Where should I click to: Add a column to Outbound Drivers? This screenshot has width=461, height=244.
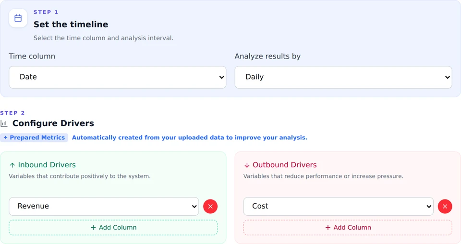[x=348, y=228]
